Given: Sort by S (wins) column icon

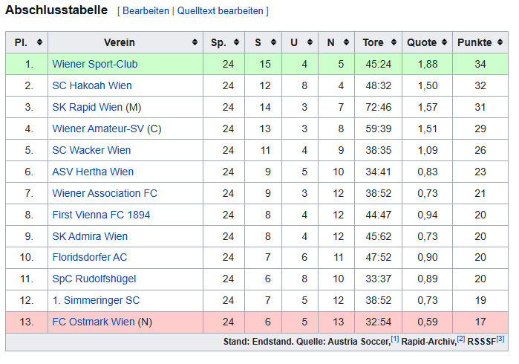Looking at the screenshot, I should click(274, 42).
